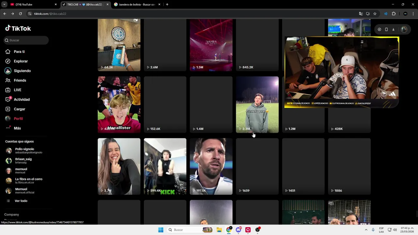Show hidden system tray icons
This screenshot has height=235, width=418.
pos(365,230)
